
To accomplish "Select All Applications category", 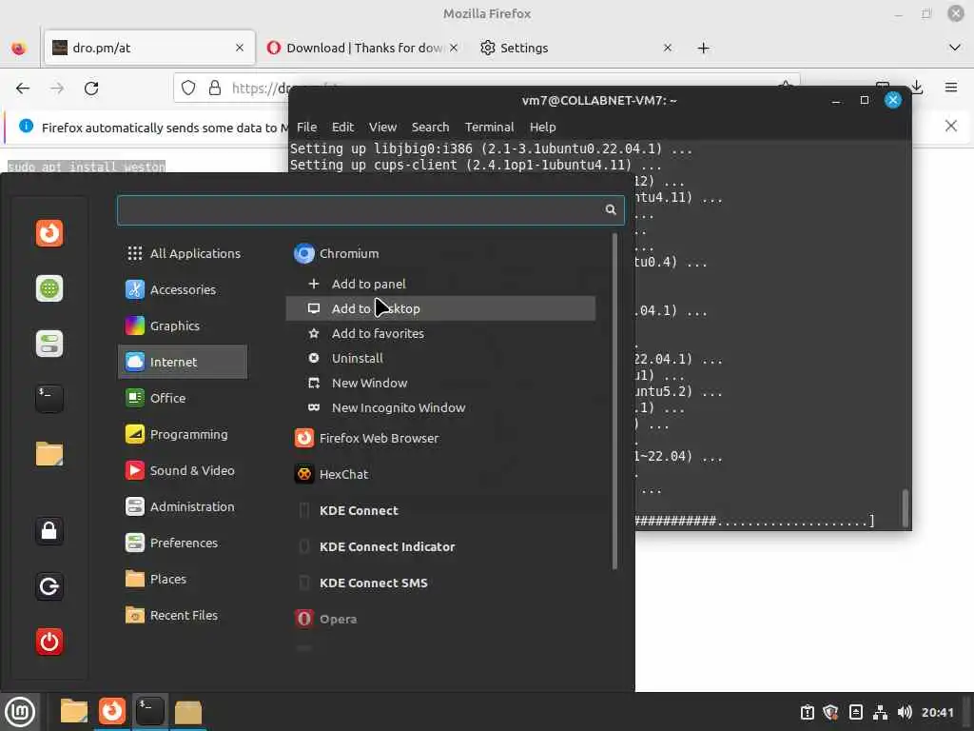I will pos(183,253).
